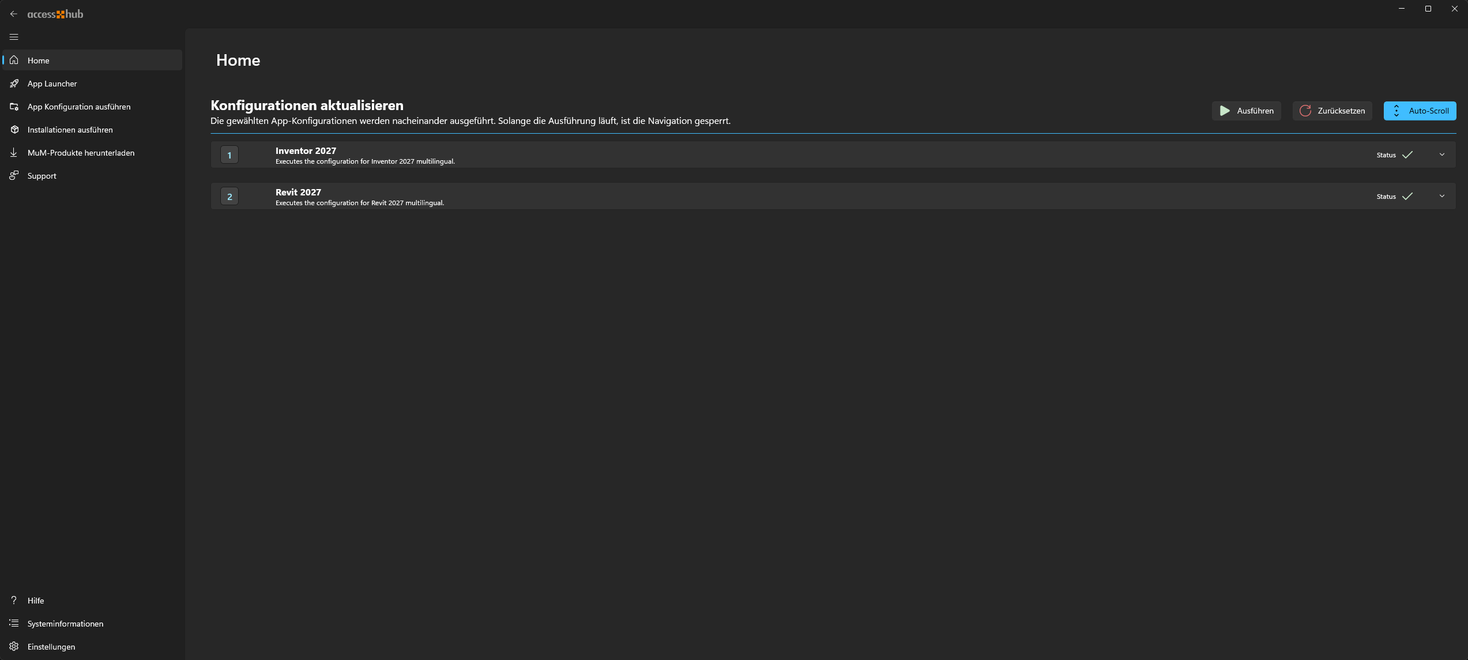Click 'Executes the configuration for Revit 2027 multilingual.'

[x=360, y=203]
